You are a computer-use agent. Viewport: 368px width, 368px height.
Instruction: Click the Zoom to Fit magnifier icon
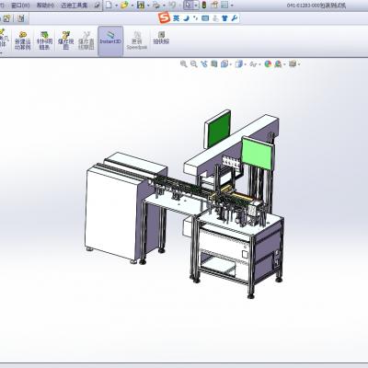click(x=184, y=64)
